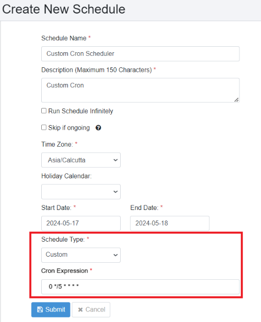Viewport: 261px width, 322px height.
Task: Click the Start Date field
Action: (81, 224)
